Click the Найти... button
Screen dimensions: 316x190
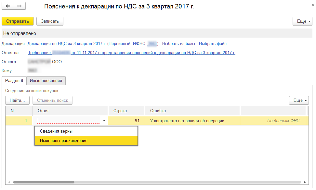(17, 101)
